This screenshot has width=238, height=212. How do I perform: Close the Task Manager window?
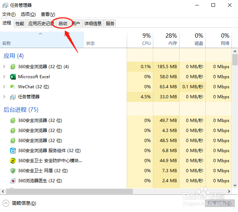[230, 5]
